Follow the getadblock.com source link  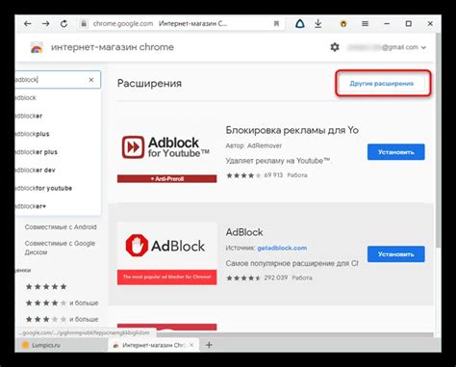point(282,248)
